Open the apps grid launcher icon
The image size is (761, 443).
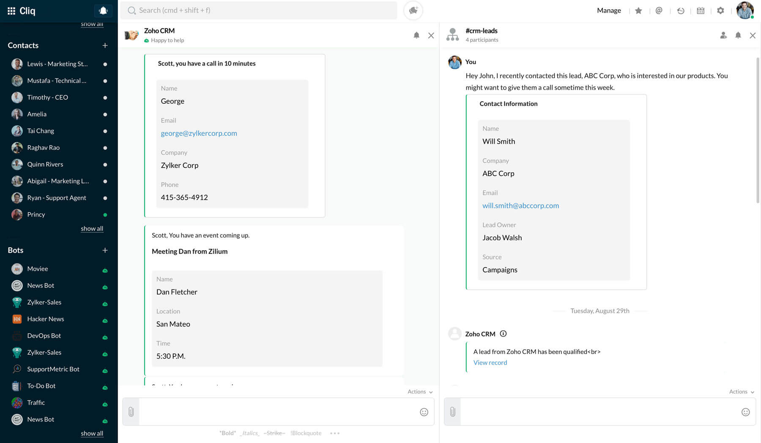click(x=11, y=11)
